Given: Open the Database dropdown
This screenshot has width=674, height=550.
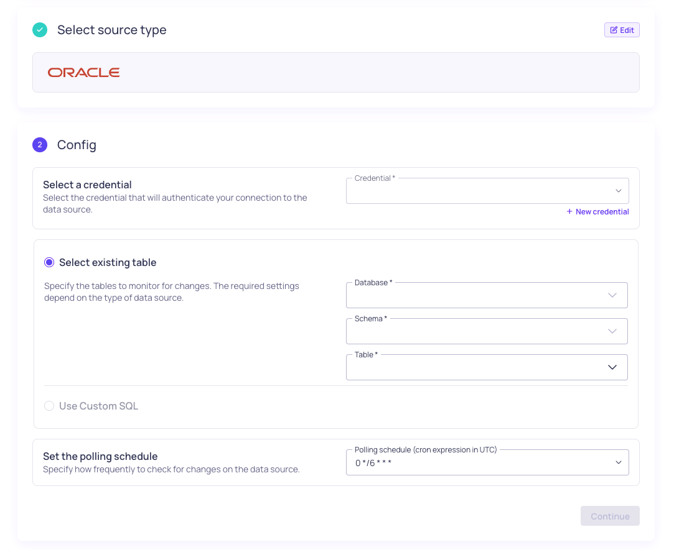Looking at the screenshot, I should [x=487, y=295].
